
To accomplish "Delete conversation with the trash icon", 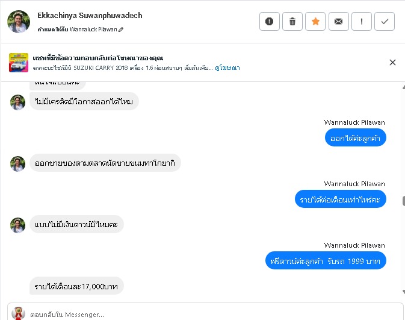I will (x=292, y=22).
